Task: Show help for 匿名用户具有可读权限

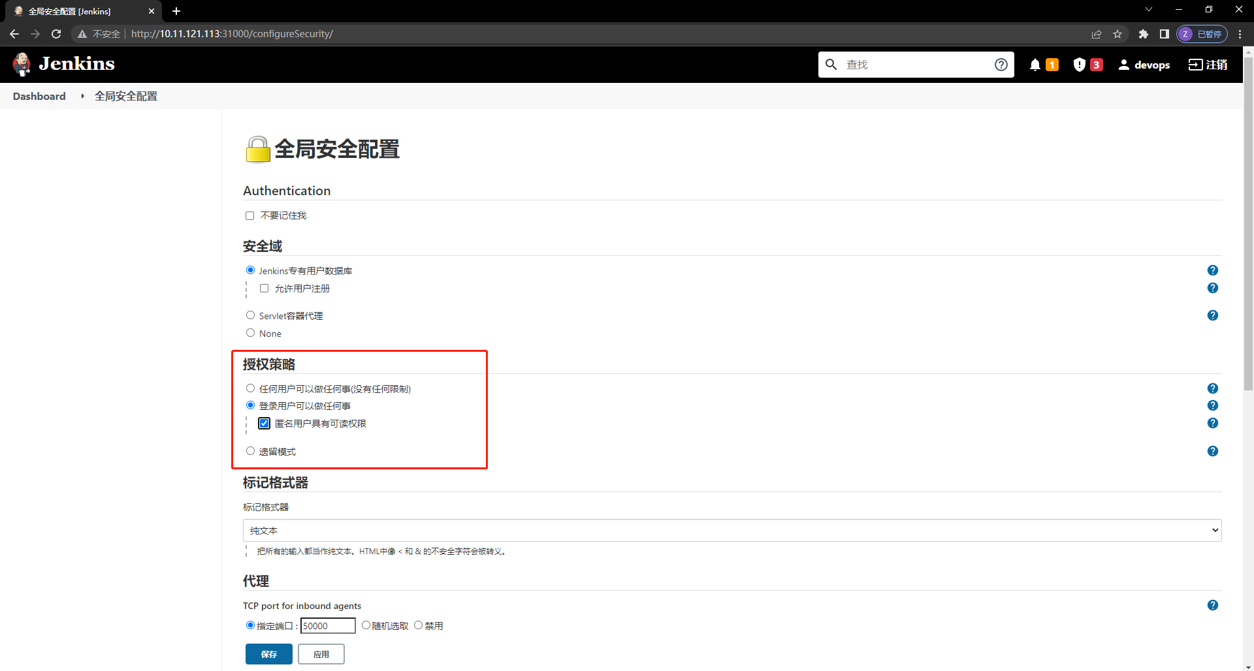Action: click(x=1213, y=423)
